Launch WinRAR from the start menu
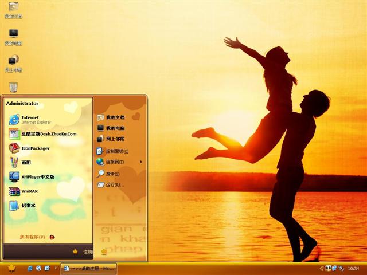Screen dimensions: 367x275 click(24, 191)
